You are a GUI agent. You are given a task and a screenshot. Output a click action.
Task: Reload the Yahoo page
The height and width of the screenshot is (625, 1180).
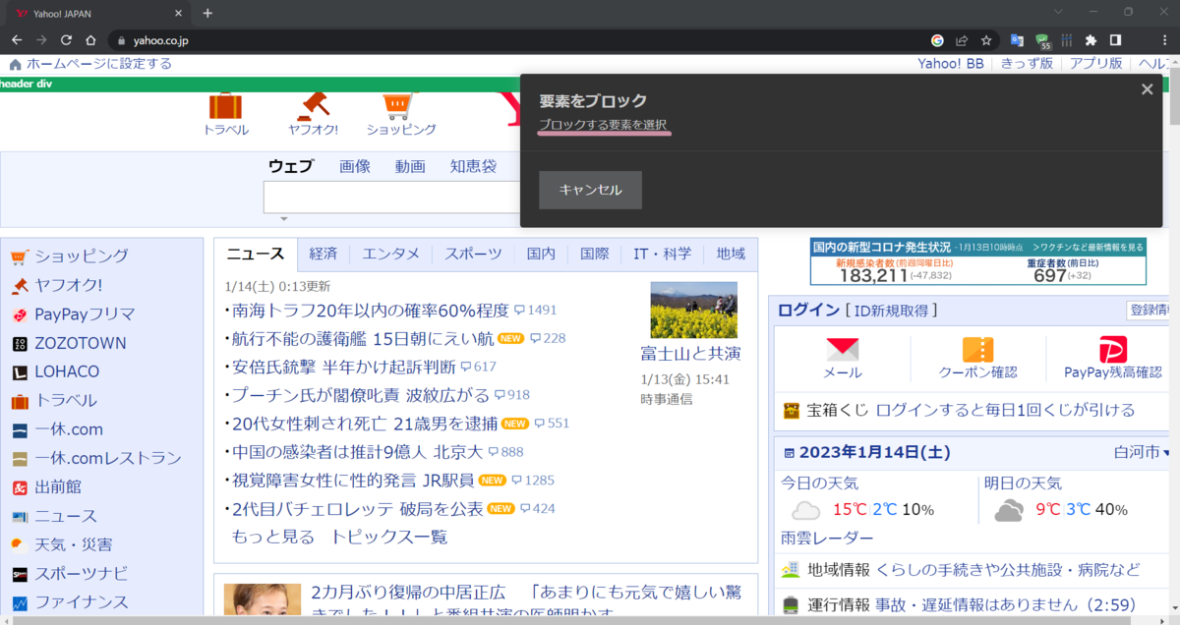66,40
